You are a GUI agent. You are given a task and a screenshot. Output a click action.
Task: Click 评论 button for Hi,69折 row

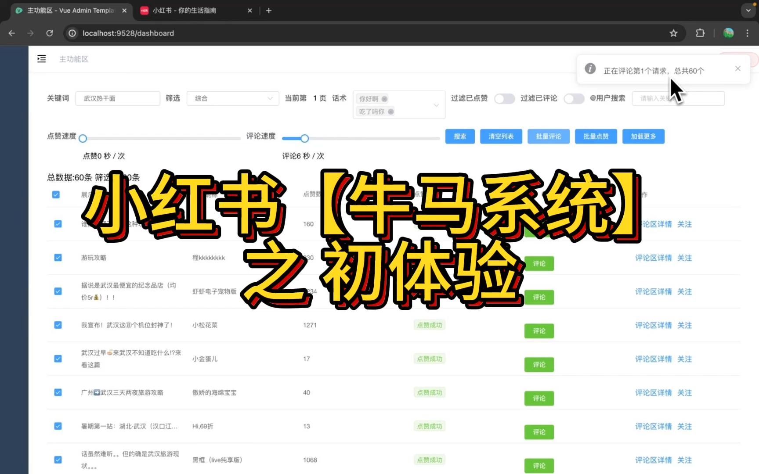pyautogui.click(x=539, y=432)
